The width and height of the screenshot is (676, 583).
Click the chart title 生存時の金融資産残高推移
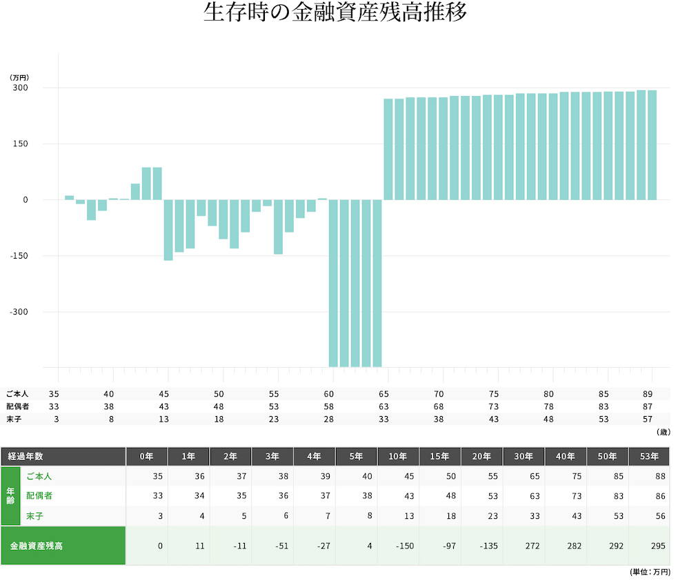tap(336, 13)
